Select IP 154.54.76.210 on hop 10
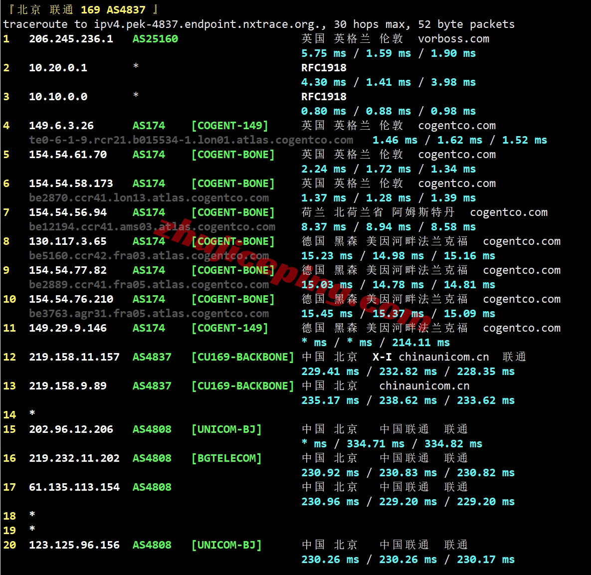The image size is (591, 575). 71,299
